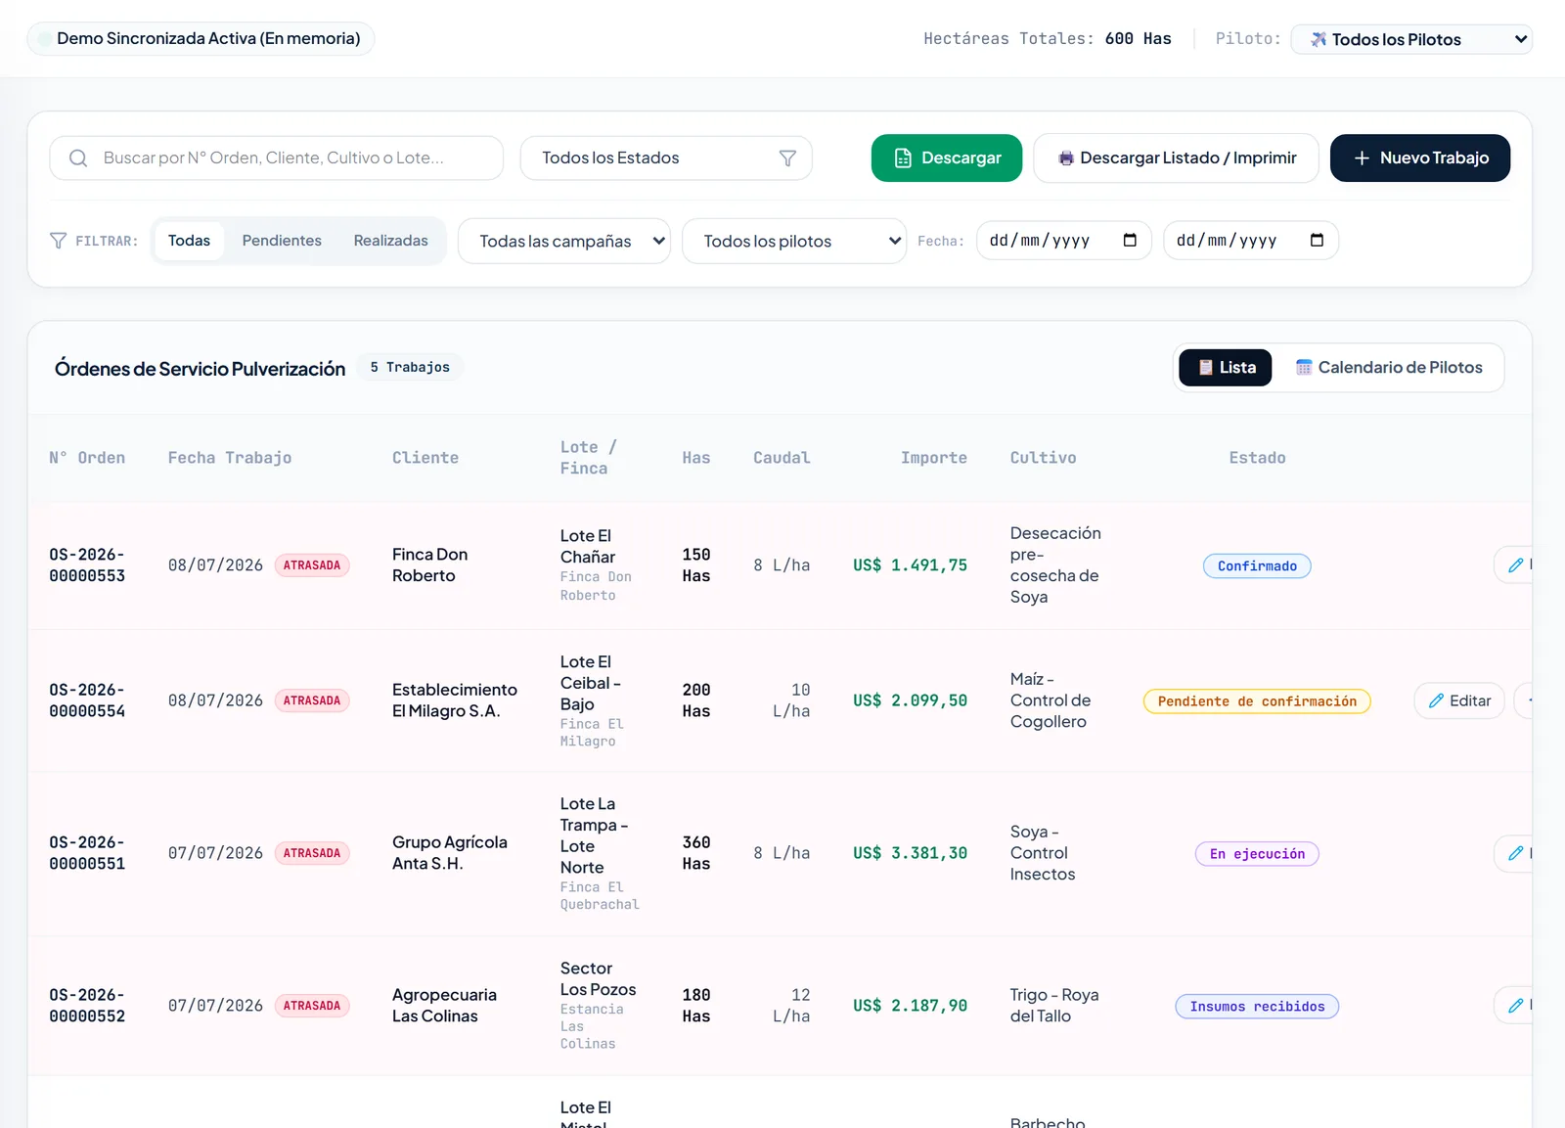This screenshot has width=1565, height=1128.
Task: Click the 360 Has value of Grupo Agrícola
Action: pyautogui.click(x=696, y=853)
